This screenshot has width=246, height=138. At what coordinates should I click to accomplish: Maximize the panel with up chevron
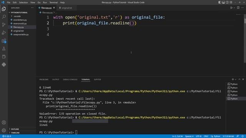tap(239, 79)
